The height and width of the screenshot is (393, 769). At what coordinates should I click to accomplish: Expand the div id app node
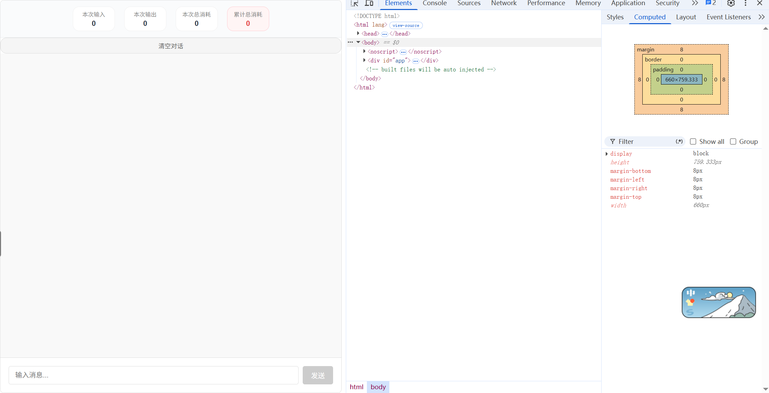click(364, 60)
